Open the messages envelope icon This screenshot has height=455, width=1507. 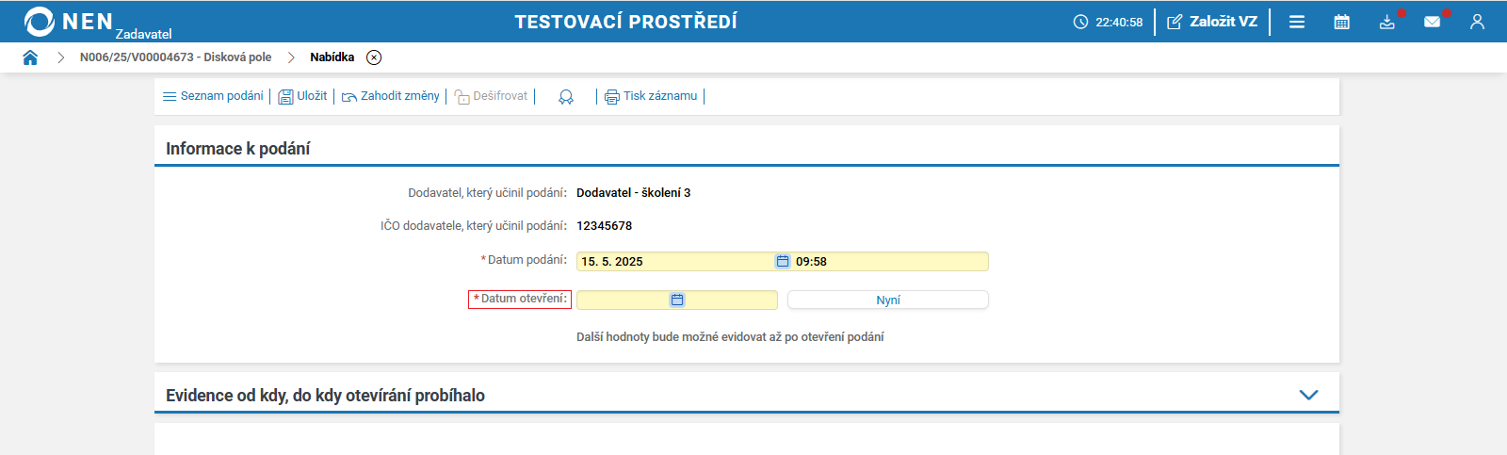(x=1433, y=22)
